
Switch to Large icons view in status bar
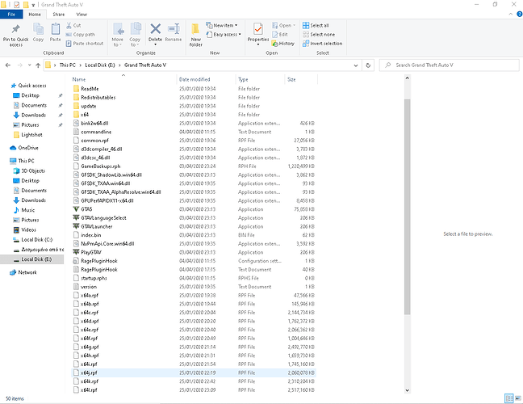coord(518,398)
